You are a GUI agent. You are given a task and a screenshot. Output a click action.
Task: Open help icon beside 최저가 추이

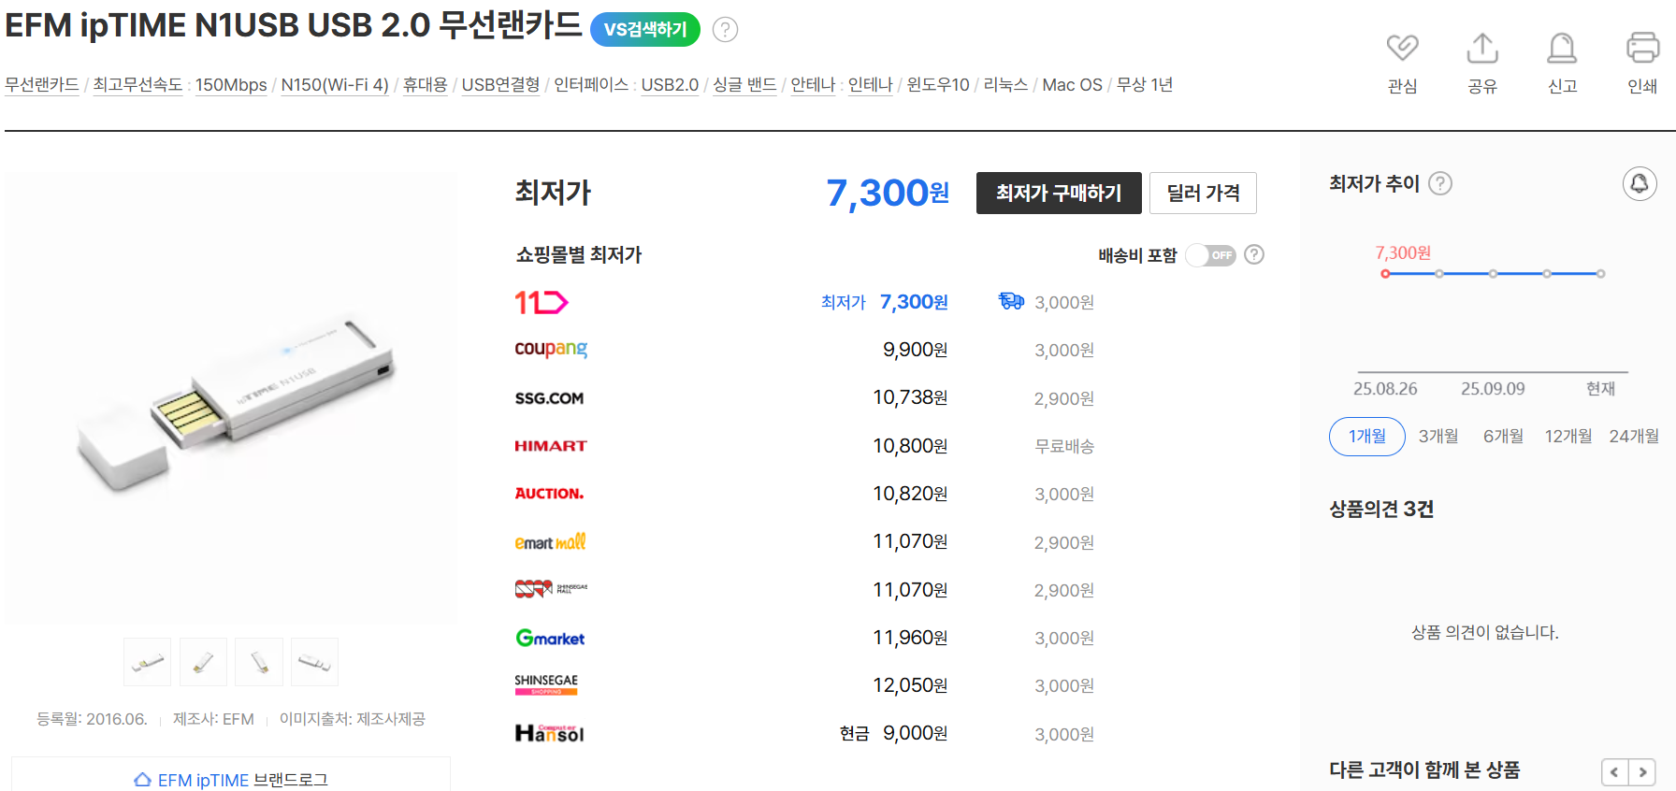tap(1440, 183)
